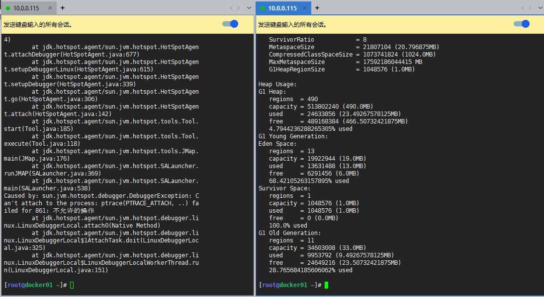This screenshot has height=297, width=544.
Task: Toggle send-keyboard-input-to-all-sessions switch in left pane
Action: pyautogui.click(x=230, y=24)
